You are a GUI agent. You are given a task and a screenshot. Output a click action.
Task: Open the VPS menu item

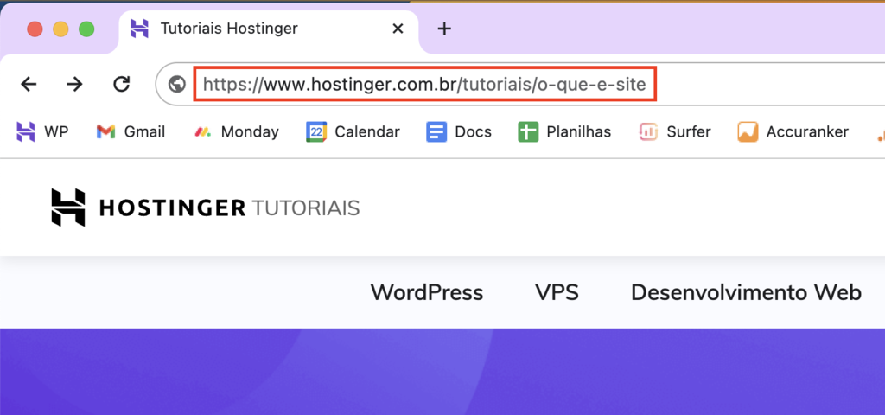[557, 292]
